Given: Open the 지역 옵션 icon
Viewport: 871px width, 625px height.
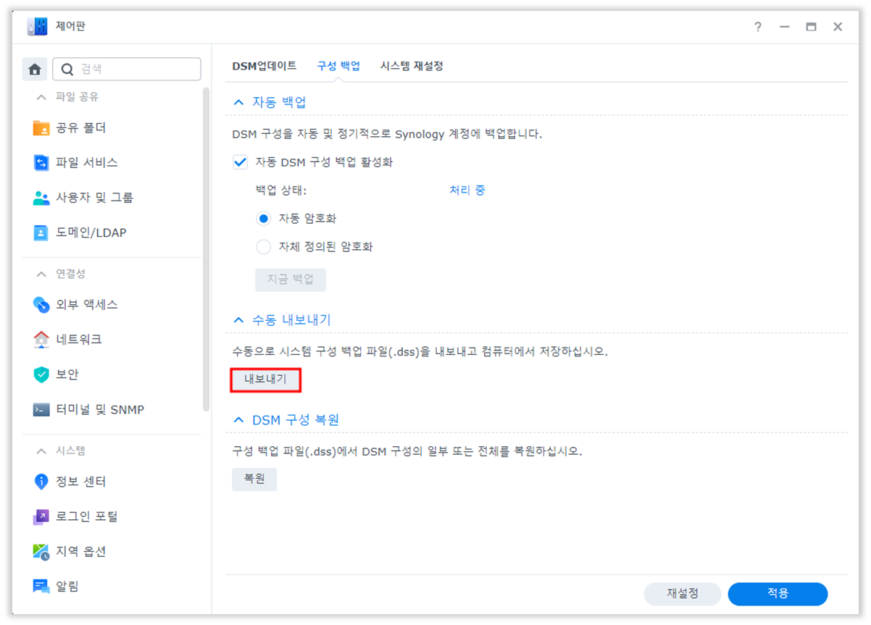Looking at the screenshot, I should (41, 552).
